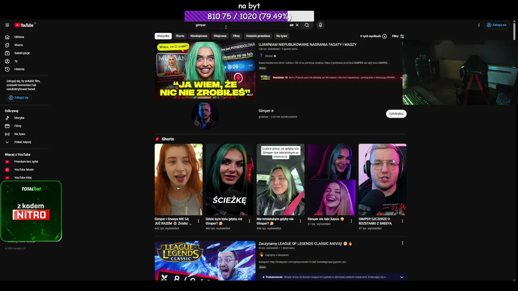
Task: Play short with red-haired woman thumbnail
Action: click(178, 179)
